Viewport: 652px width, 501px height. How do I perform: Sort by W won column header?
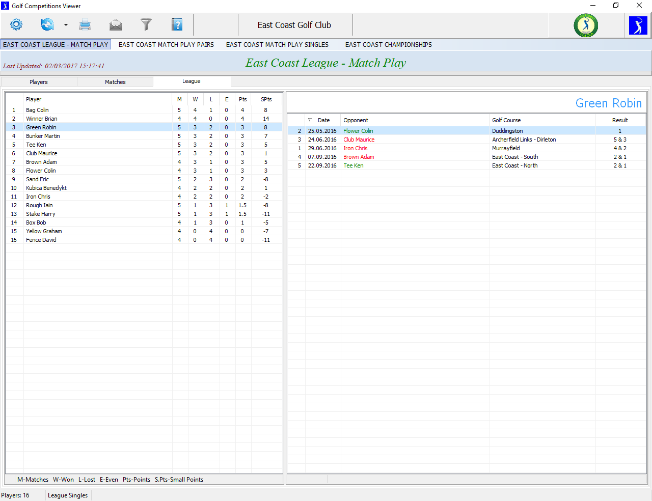[x=195, y=99]
